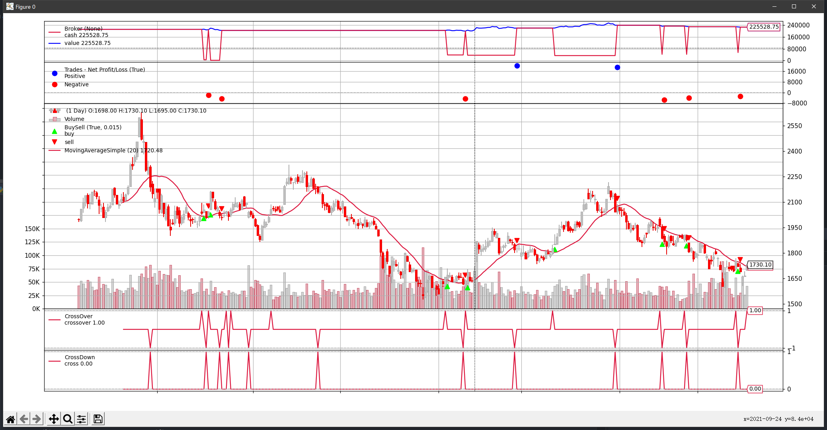This screenshot has height=430, width=827.
Task: Click the 1730.10 price tag label
Action: (760, 265)
